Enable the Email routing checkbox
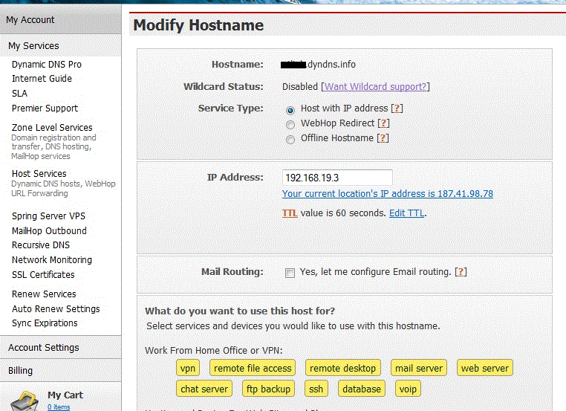Viewport: 566px width, 411px height. click(x=290, y=273)
